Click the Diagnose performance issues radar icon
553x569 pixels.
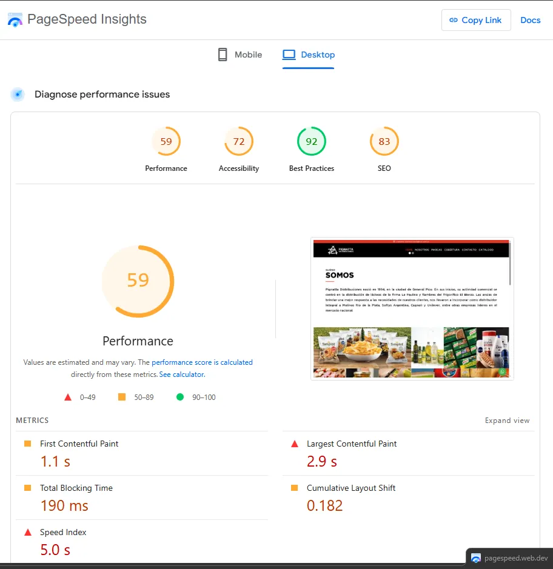pos(18,95)
